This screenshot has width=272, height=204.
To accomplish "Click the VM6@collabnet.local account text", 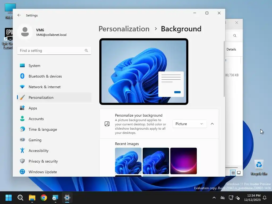I will pyautogui.click(x=51, y=35).
